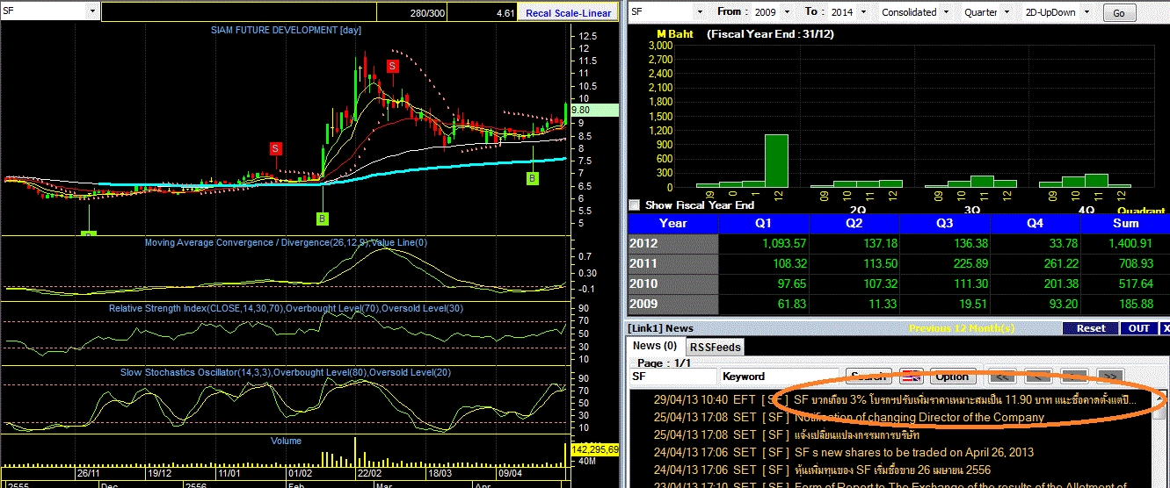Click the SIAM FUTURE DEVELOPMENT [day] chart title
Screen dimensions: 1170x488
click(x=286, y=30)
